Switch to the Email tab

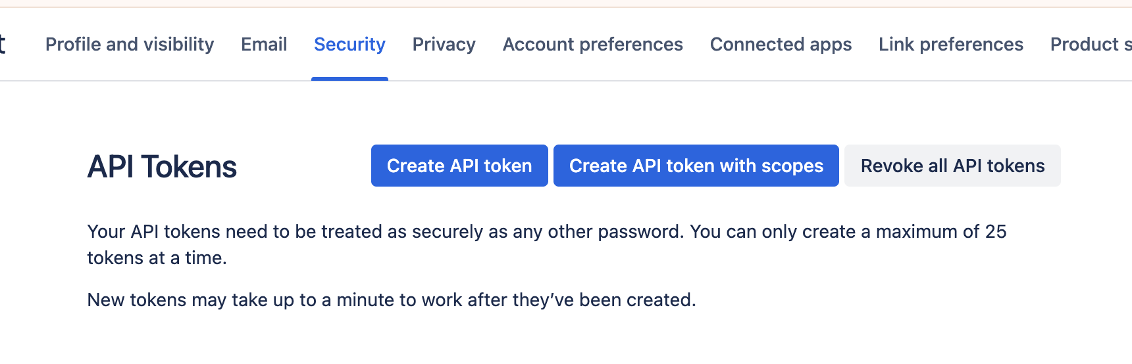click(x=264, y=45)
